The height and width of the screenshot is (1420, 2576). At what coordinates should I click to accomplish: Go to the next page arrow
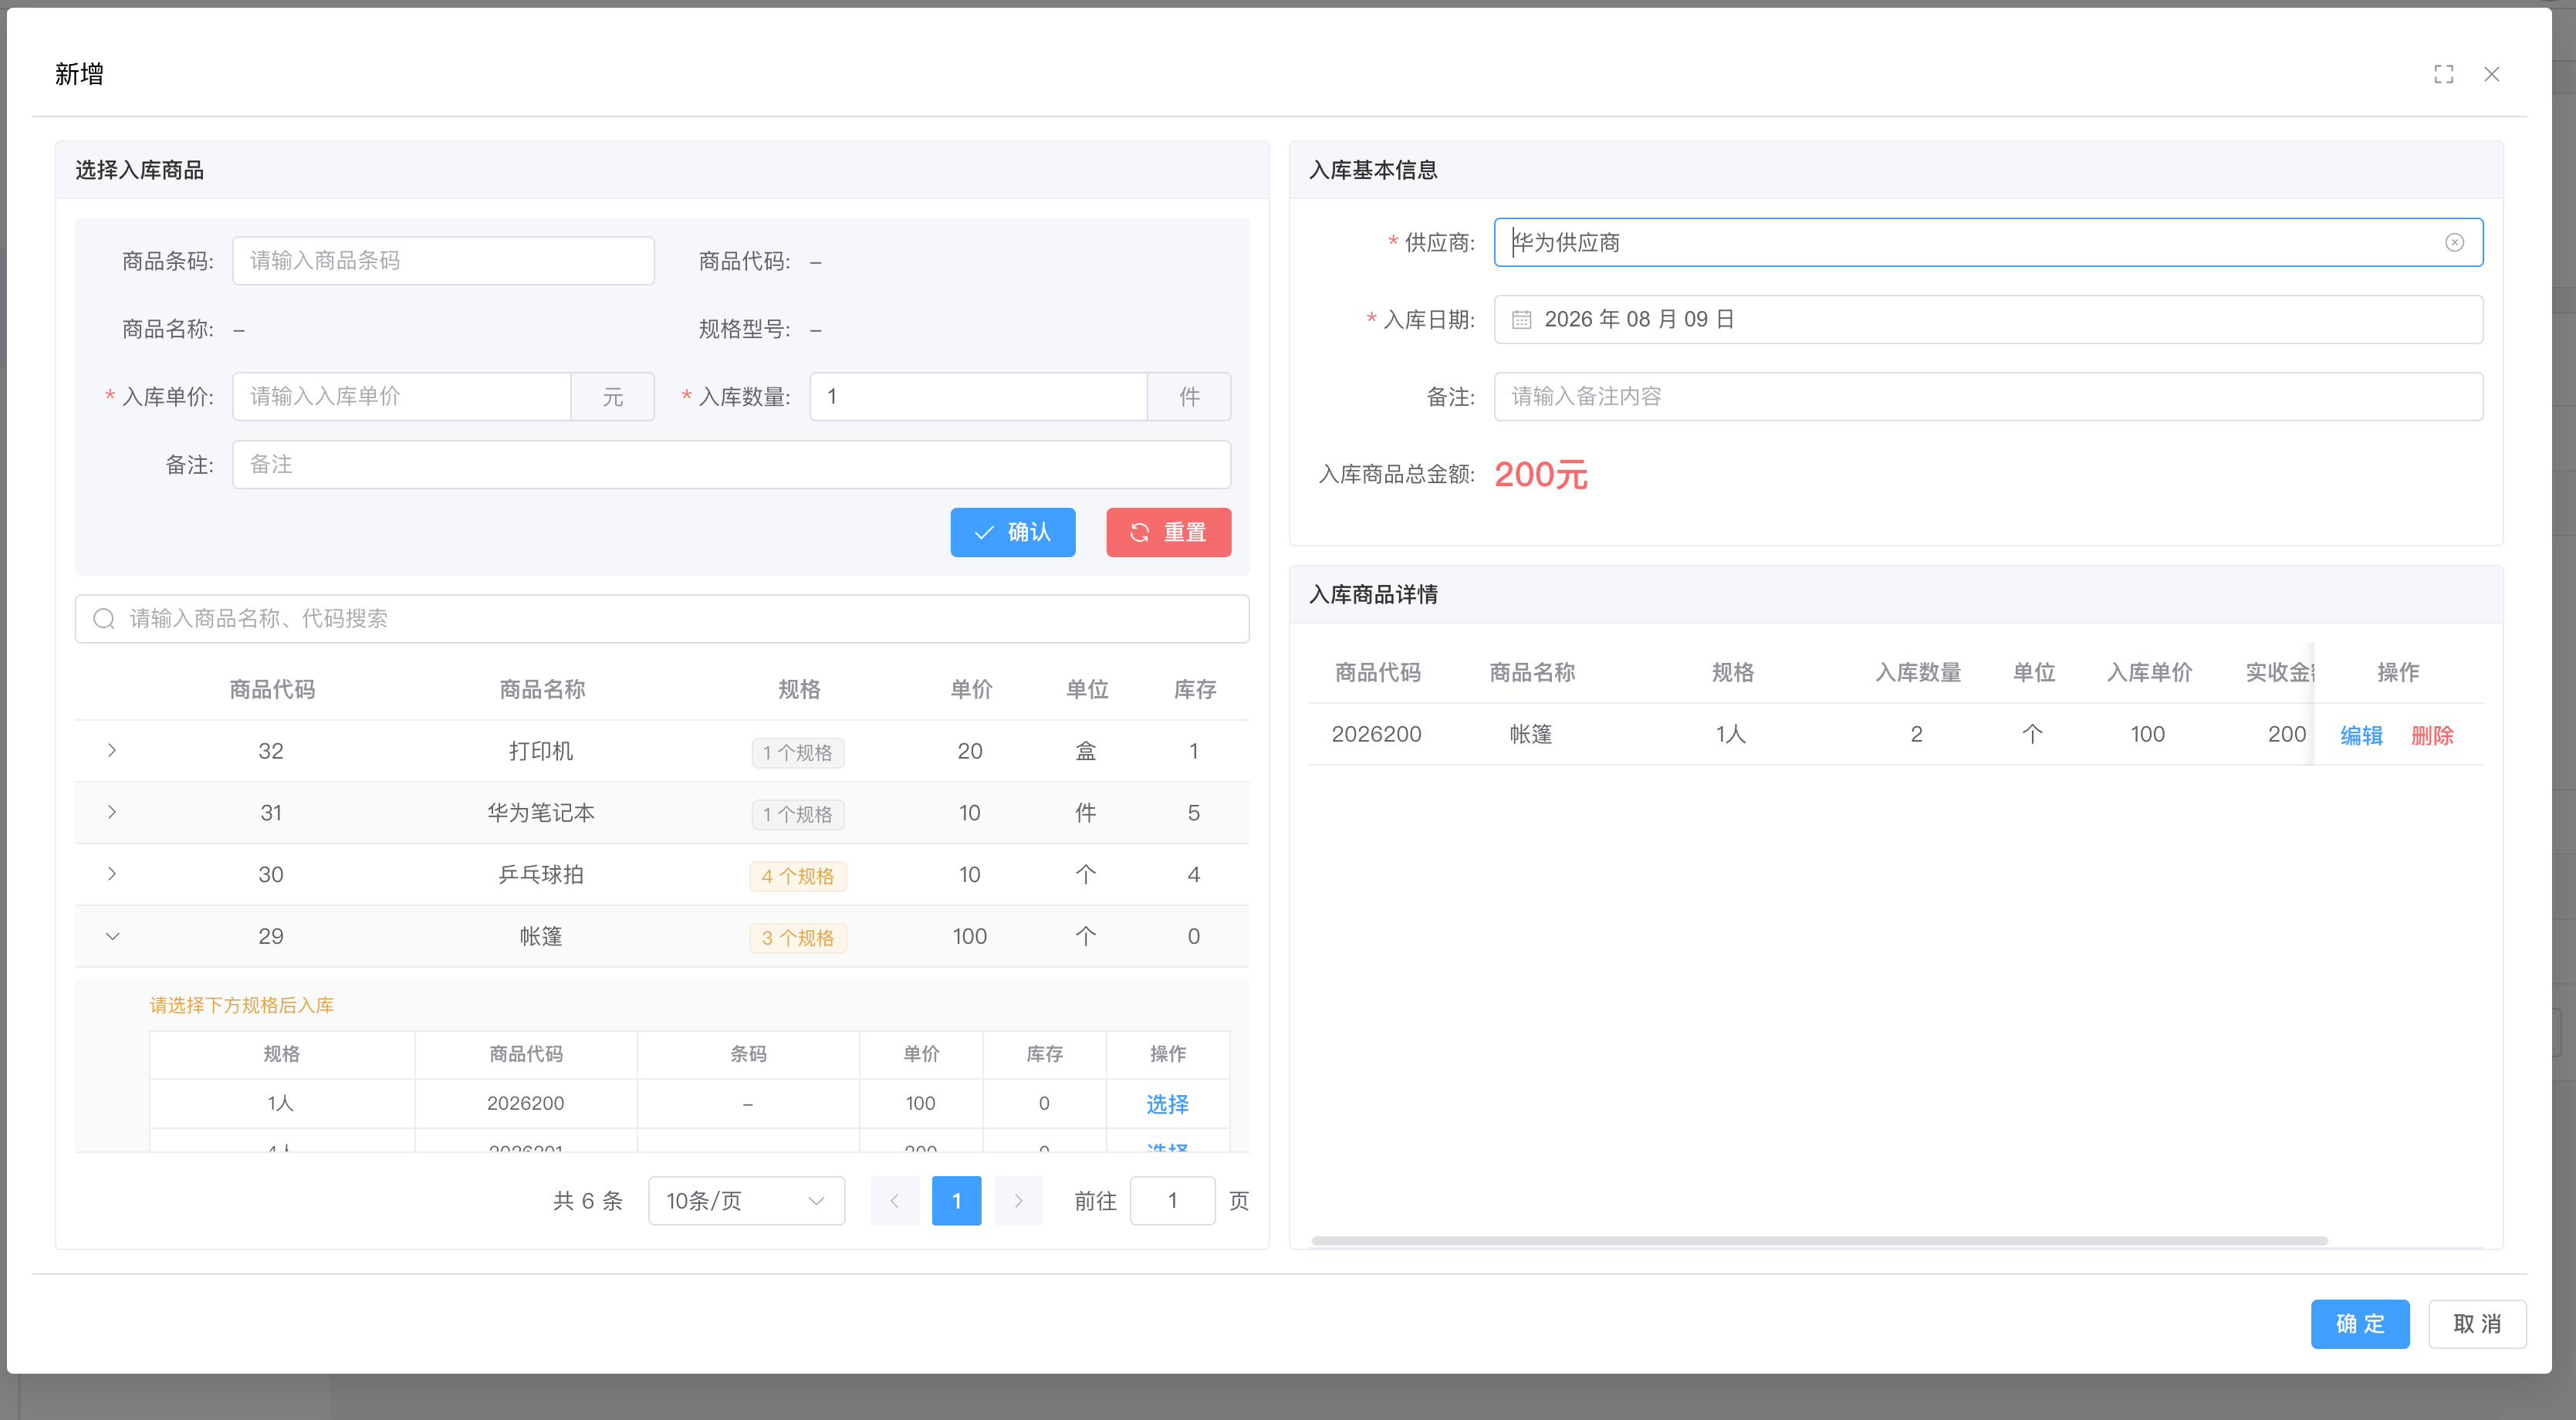(1018, 1201)
